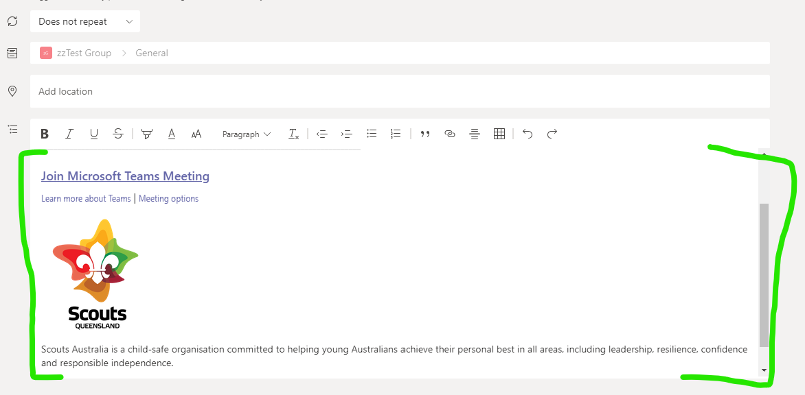Insert a numbered list

(x=396, y=134)
